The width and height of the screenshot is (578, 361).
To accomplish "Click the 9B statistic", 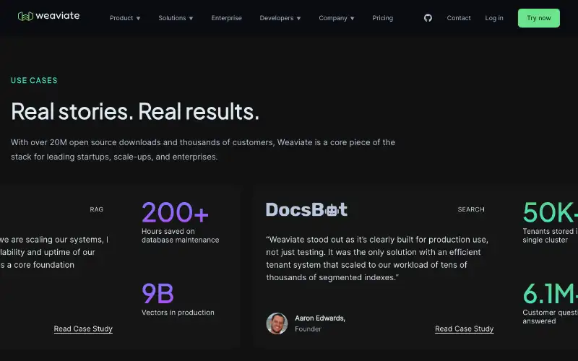I will click(x=158, y=293).
